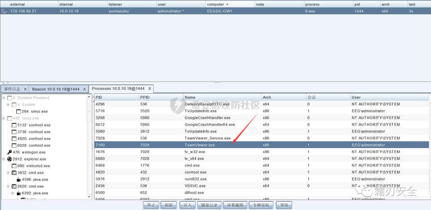
Task: Click PID 5716 TvUpdateInfo.exe row
Action: (x=262, y=111)
